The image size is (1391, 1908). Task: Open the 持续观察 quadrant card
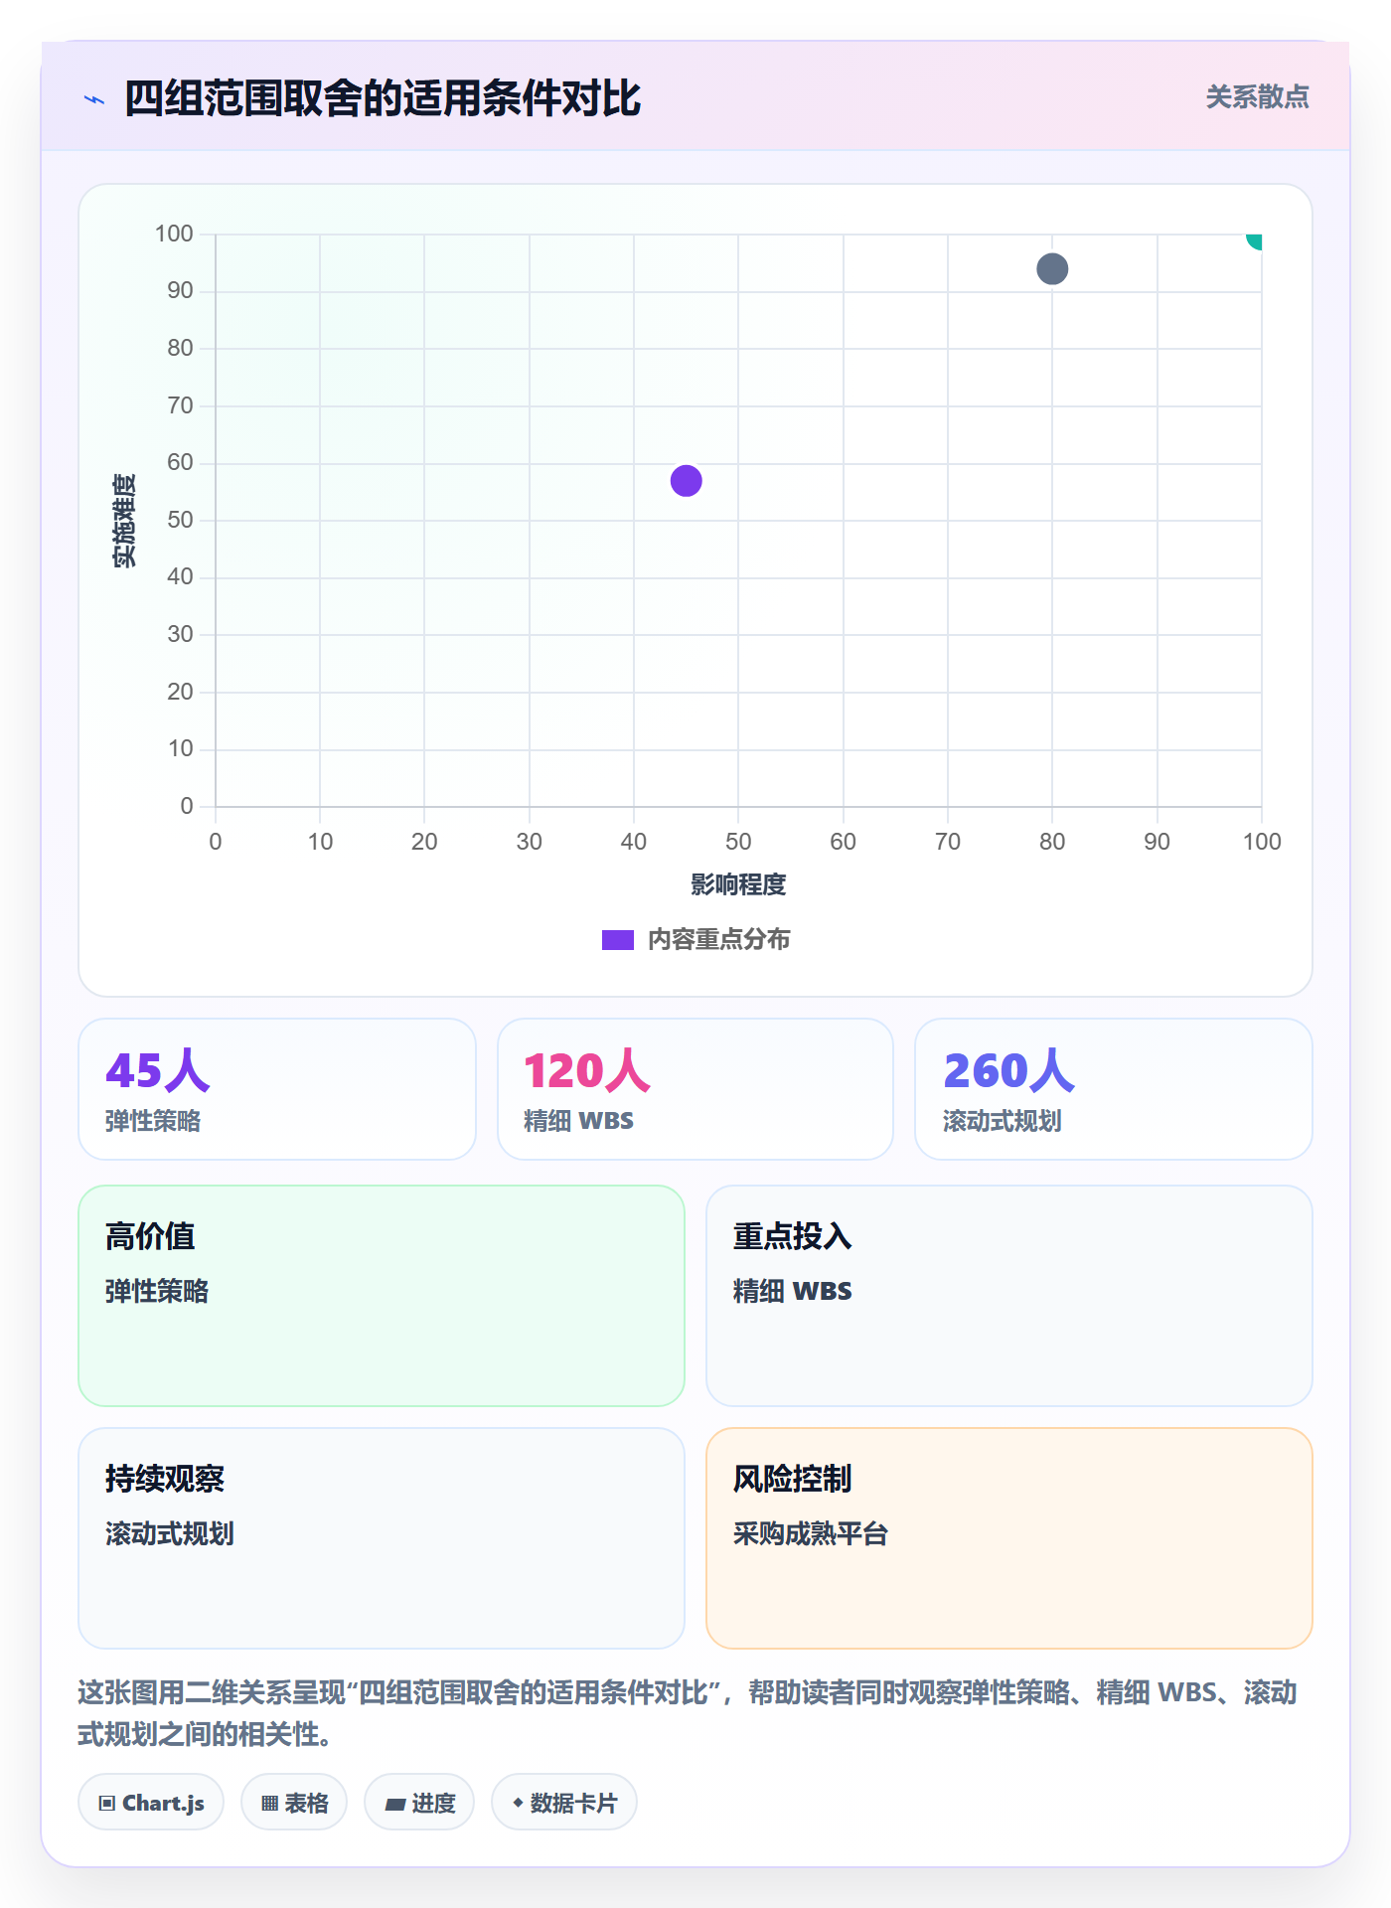[x=382, y=1538]
